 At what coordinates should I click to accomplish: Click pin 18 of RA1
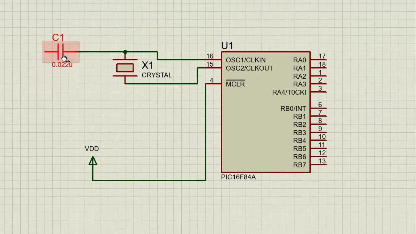318,68
